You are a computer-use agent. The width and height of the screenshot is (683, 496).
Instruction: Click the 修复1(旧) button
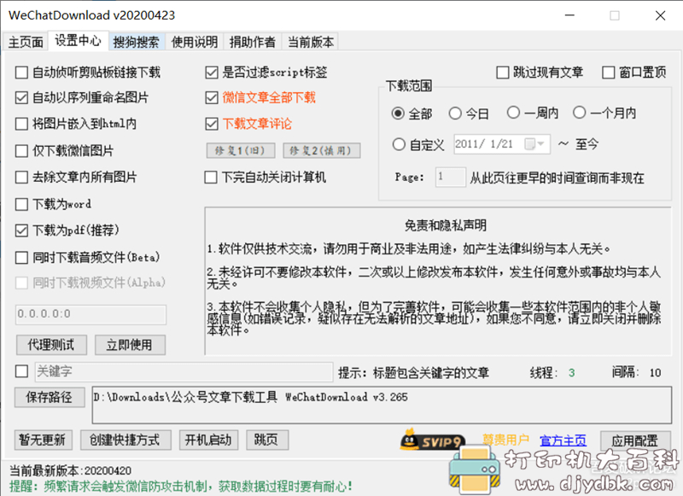[x=241, y=150]
